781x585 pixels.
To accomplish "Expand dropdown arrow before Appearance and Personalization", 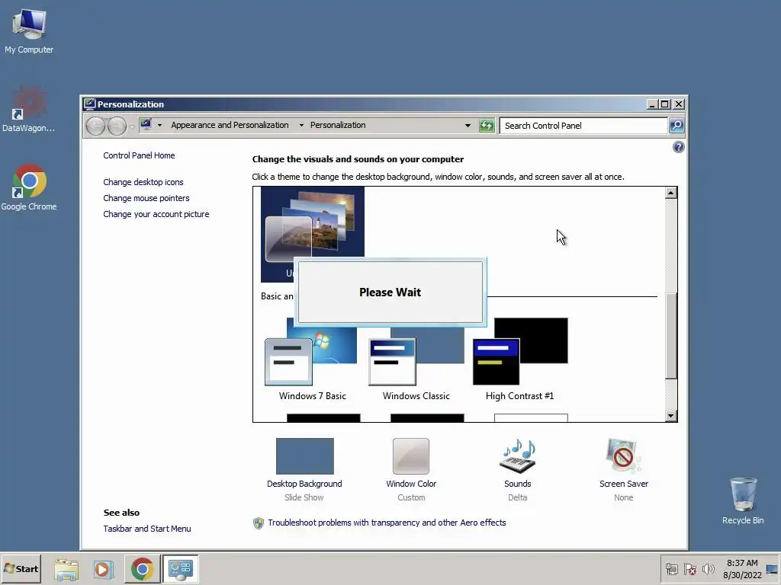I will [x=159, y=126].
